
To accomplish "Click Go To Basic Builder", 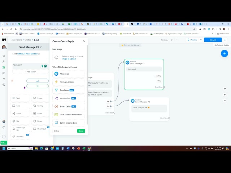I will (222, 45).
